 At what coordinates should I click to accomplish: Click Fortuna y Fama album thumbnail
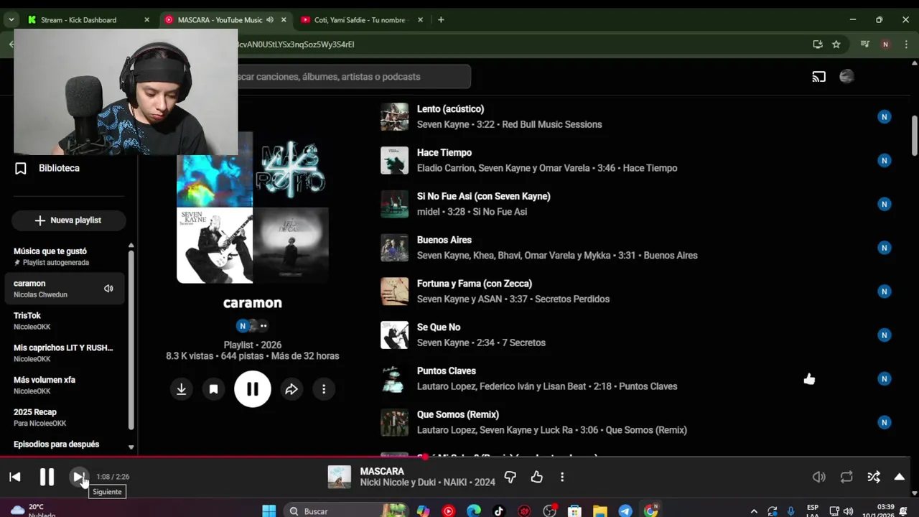click(394, 292)
